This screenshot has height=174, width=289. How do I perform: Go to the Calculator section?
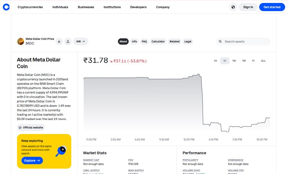pos(158,41)
